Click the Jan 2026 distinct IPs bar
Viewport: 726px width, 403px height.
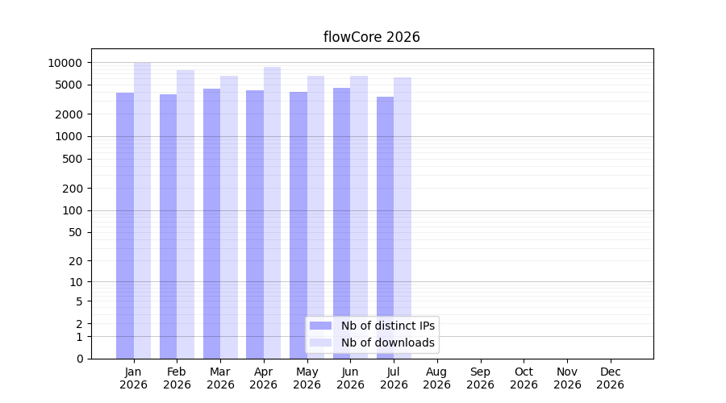click(x=125, y=226)
